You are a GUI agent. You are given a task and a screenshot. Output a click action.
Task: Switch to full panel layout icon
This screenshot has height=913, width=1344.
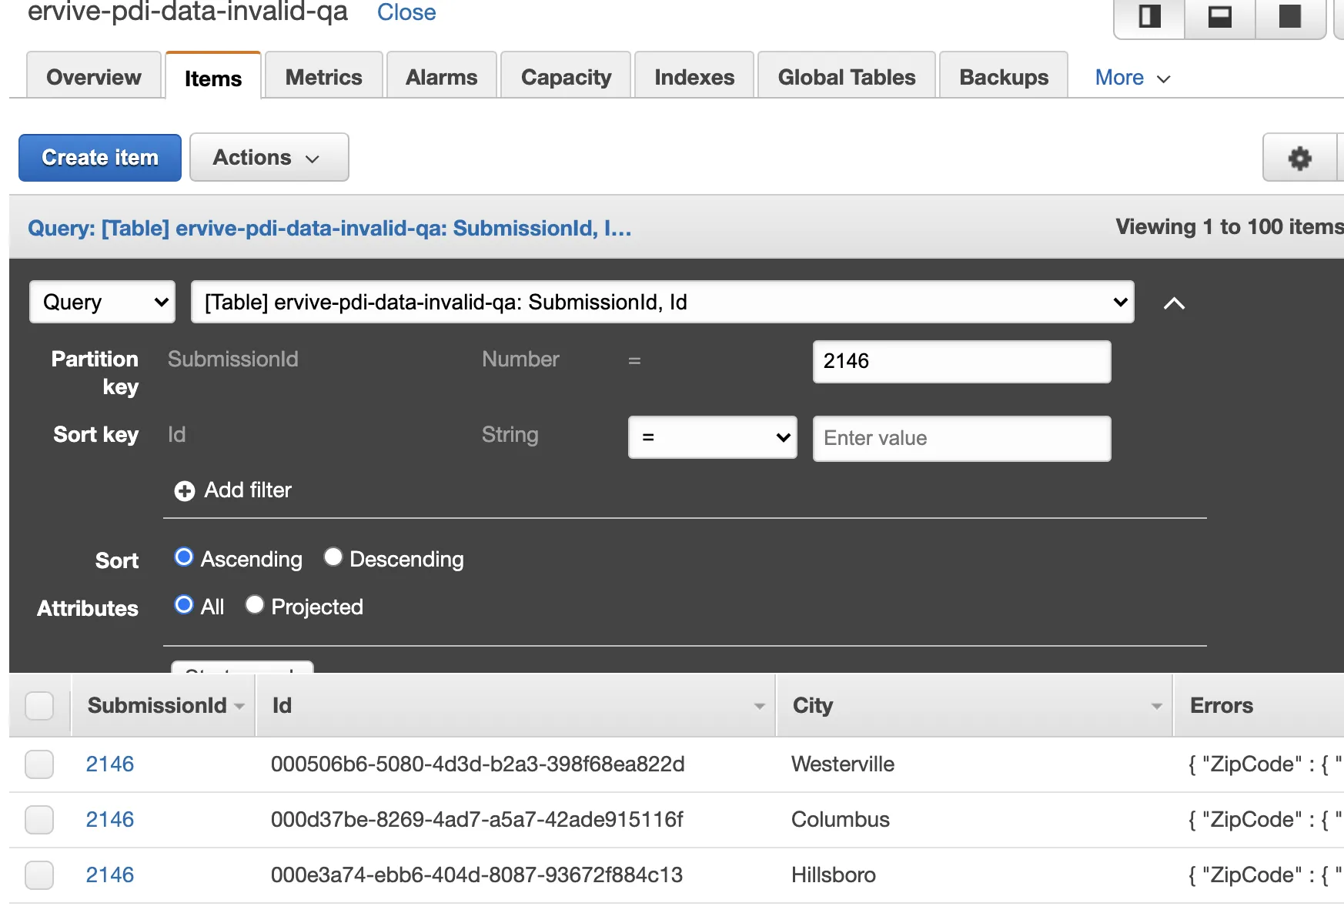(1289, 16)
